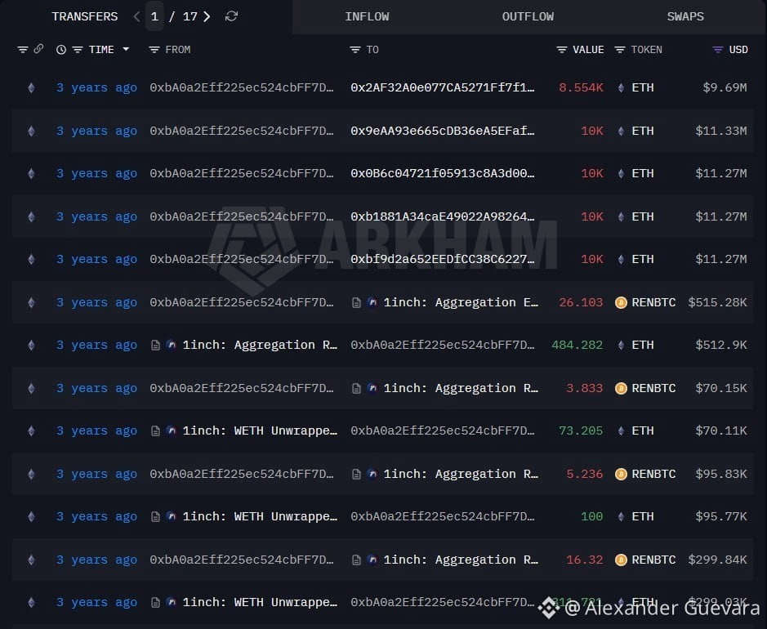This screenshot has height=629, width=767.
Task: Click the RENBTC token icon in the $70.15K row
Action: tap(621, 388)
